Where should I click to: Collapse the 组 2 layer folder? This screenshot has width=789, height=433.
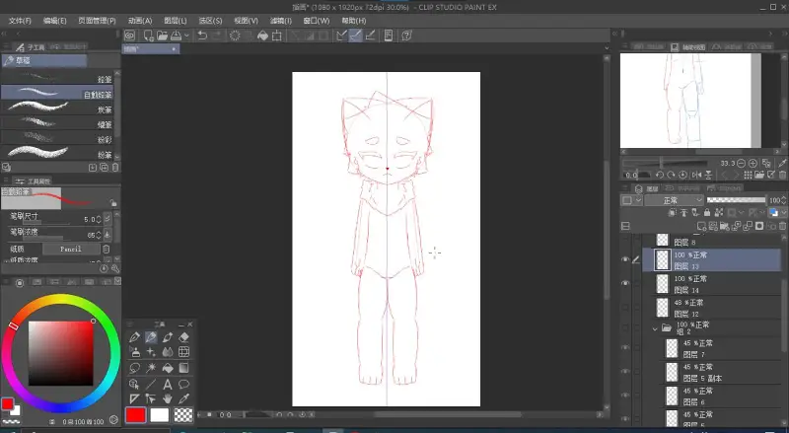[655, 328]
